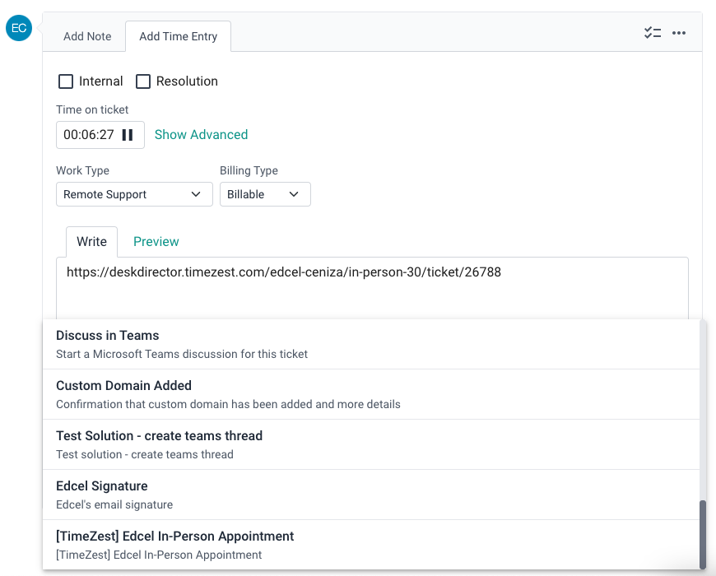Expand the Work Type dropdown
Viewport: 716px width, 576px height.
pos(132,194)
